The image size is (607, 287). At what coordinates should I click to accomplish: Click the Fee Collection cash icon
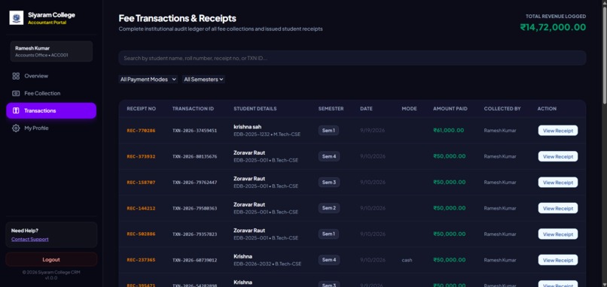coord(16,93)
